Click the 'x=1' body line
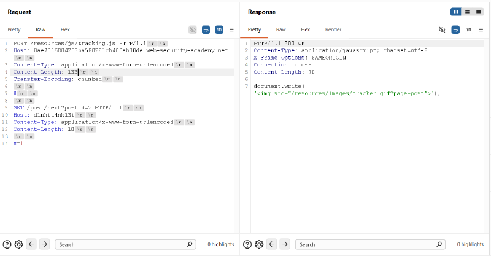Image resolution: width=491 pixels, height=256 pixels. (x=18, y=144)
